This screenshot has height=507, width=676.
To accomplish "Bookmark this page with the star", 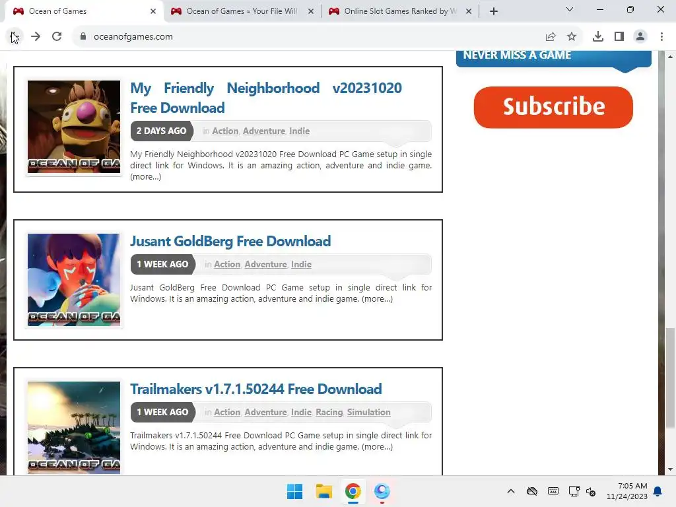I will point(572,37).
